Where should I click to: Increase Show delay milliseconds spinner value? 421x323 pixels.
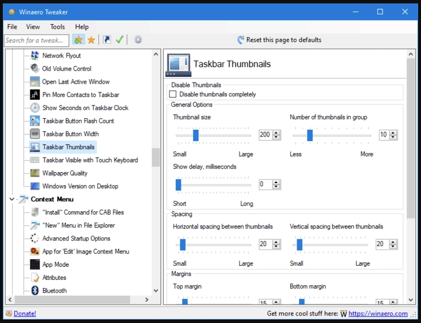click(x=277, y=182)
